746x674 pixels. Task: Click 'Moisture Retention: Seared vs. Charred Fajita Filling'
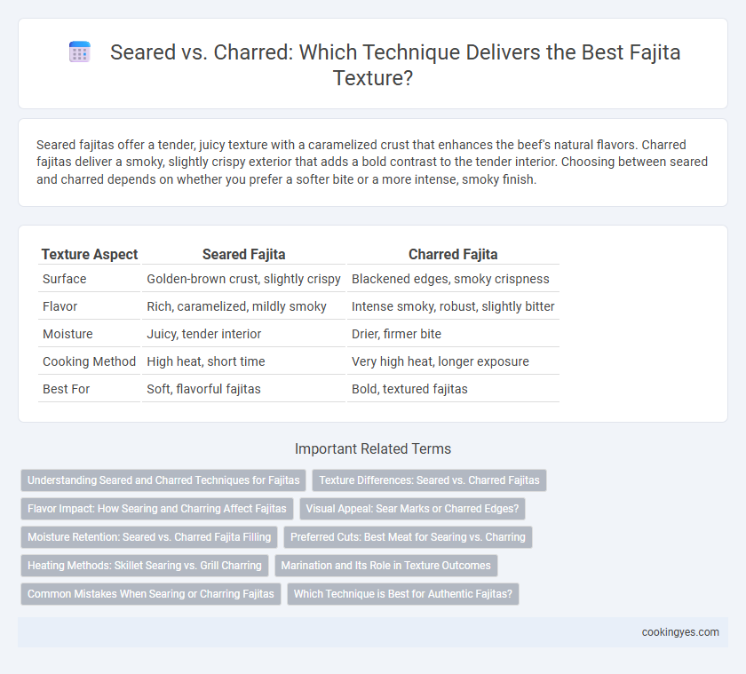[149, 537]
